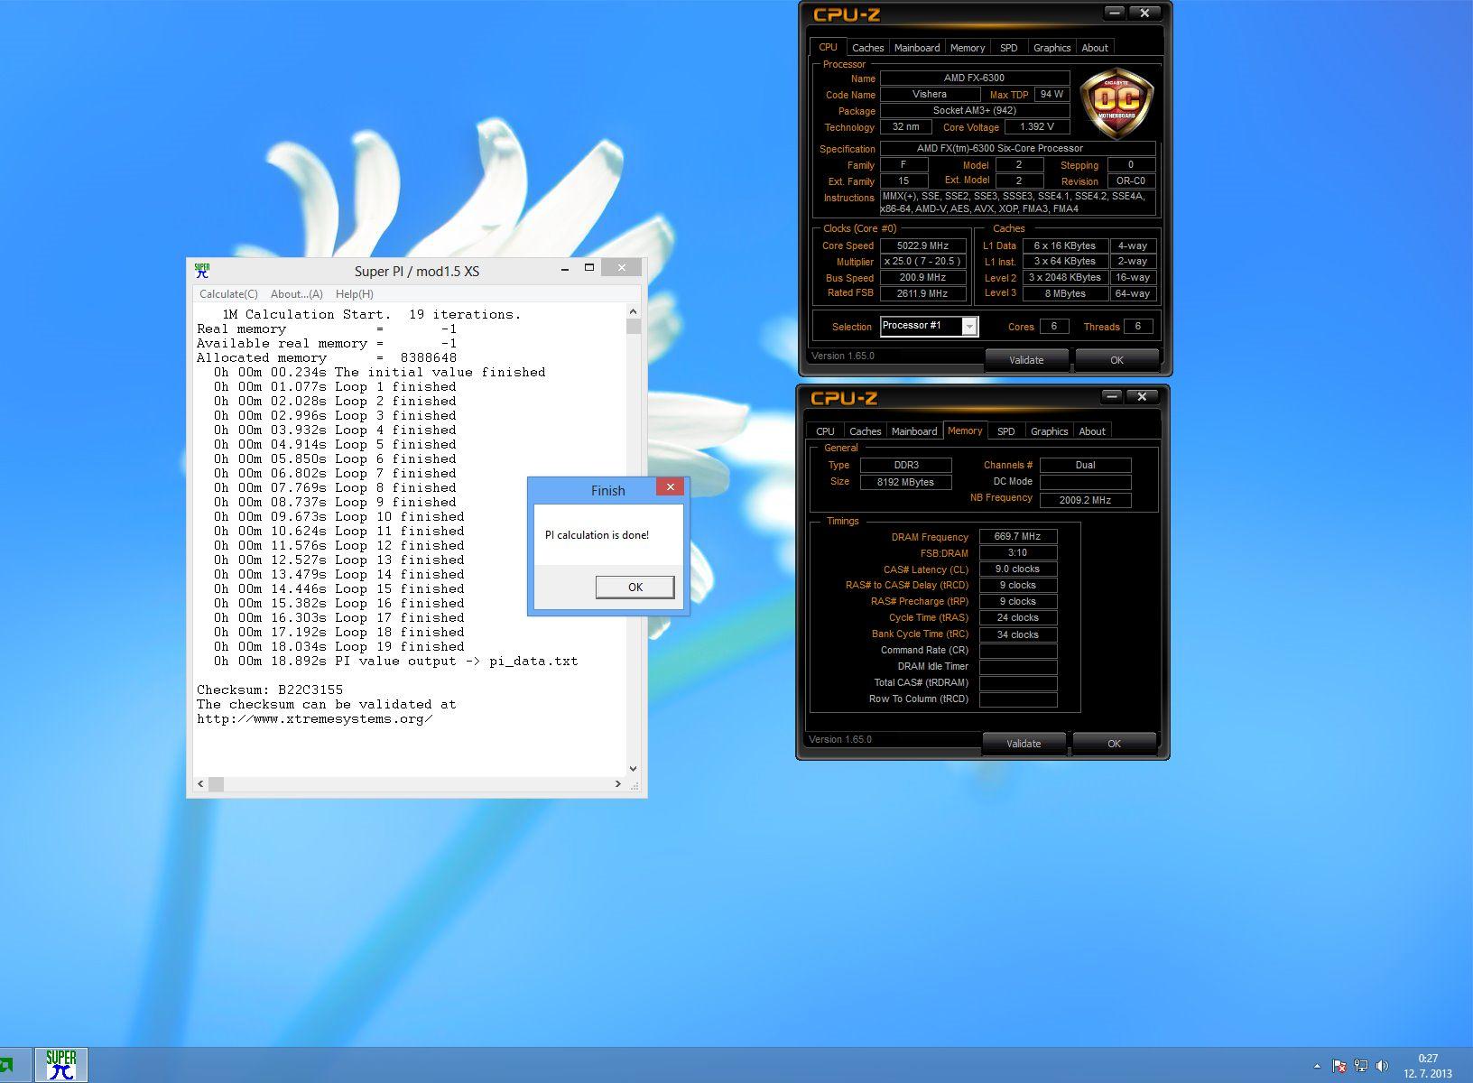Click the Cores count field showing 6

pyautogui.click(x=1053, y=327)
